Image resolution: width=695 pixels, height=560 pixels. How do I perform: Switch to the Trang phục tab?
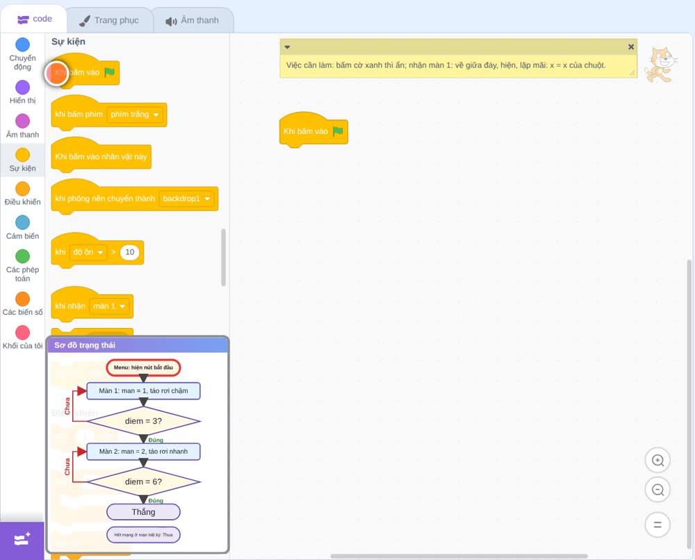[x=109, y=20]
